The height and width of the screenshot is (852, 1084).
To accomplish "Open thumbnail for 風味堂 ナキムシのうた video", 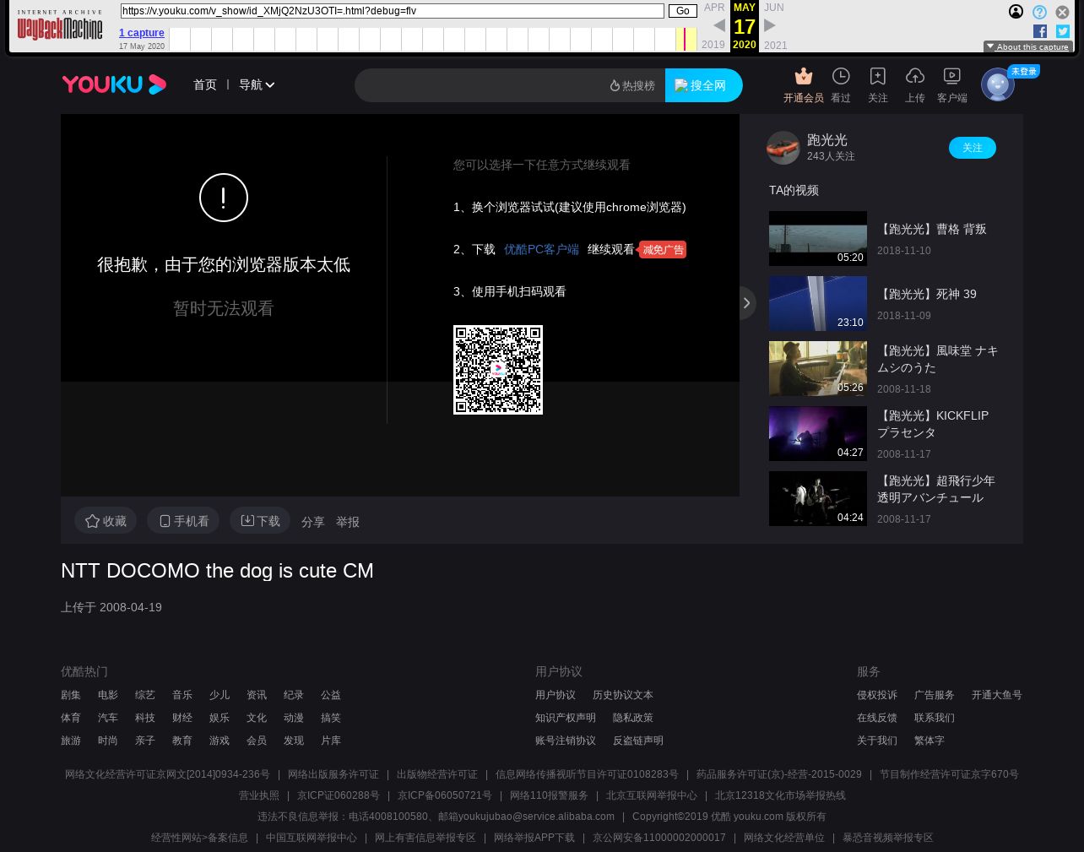I will (818, 368).
